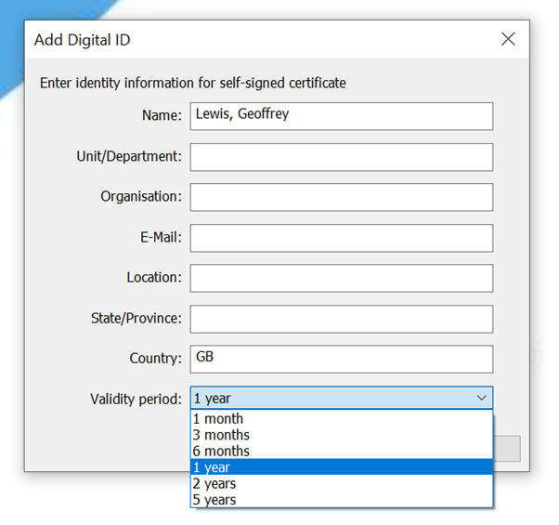
Task: Pick the 6 months validity option
Action: point(342,452)
